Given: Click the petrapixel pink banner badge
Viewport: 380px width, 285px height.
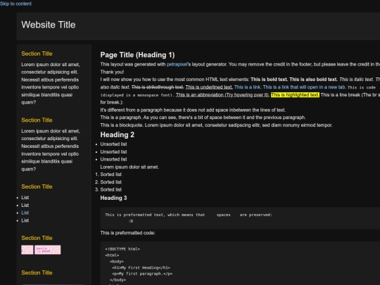Looking at the screenshot, I should [48, 250].
